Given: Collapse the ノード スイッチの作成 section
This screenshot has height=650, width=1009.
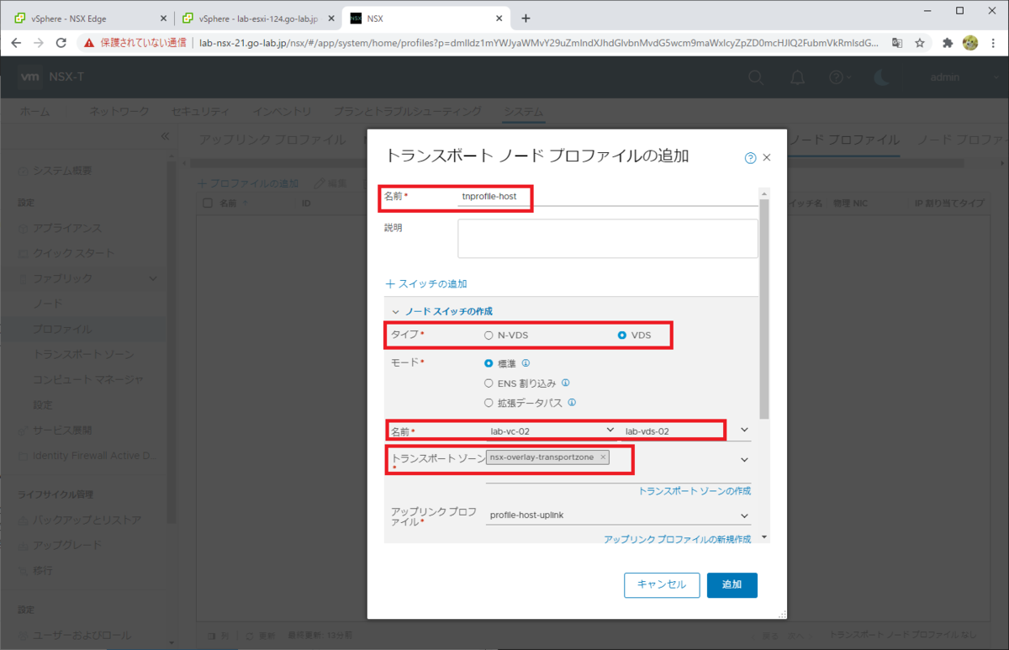Looking at the screenshot, I should (396, 311).
